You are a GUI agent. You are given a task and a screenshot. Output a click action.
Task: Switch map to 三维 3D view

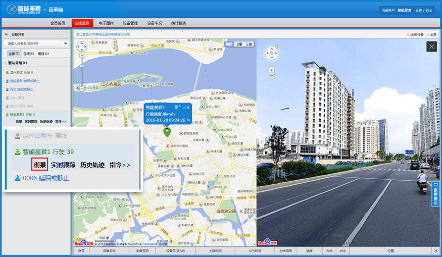[x=249, y=44]
